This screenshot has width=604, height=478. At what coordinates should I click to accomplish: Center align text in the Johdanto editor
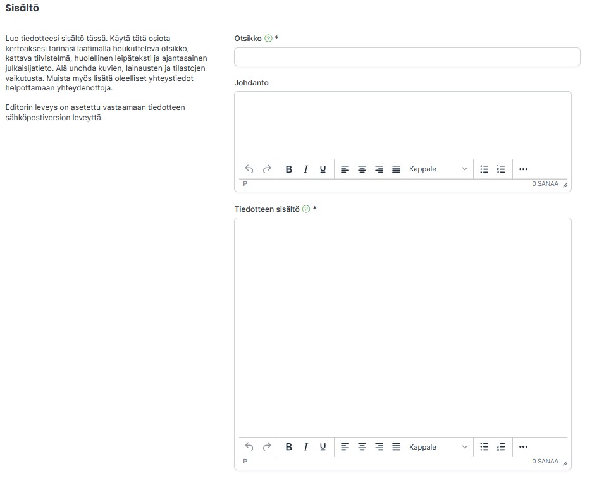point(362,169)
